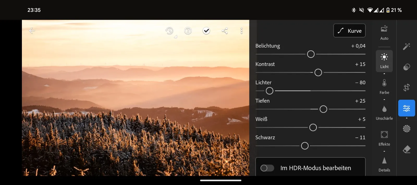Image resolution: width=417 pixels, height=185 pixels.
Task: Apply Auto adjustments
Action: 384,33
